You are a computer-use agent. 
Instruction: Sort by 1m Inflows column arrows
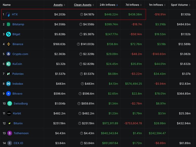coord(165,5)
